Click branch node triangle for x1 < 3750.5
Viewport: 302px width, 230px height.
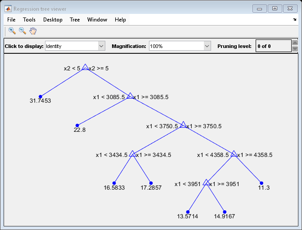(183, 126)
